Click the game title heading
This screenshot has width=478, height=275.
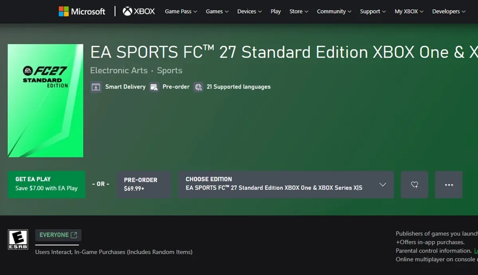[284, 52]
